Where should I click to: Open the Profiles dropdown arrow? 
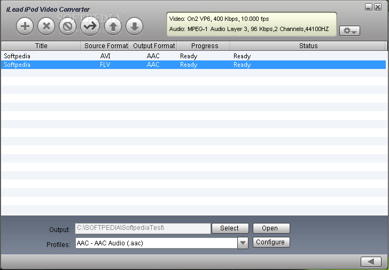(x=243, y=243)
